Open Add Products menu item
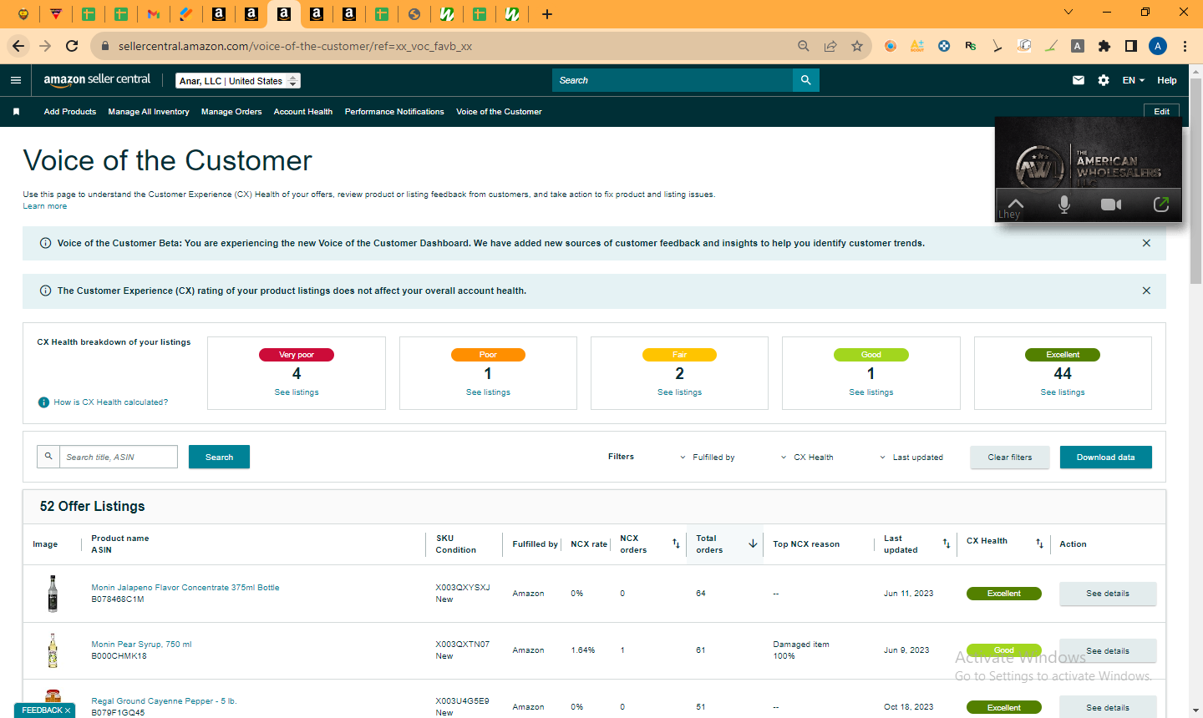The height and width of the screenshot is (718, 1203). point(70,112)
